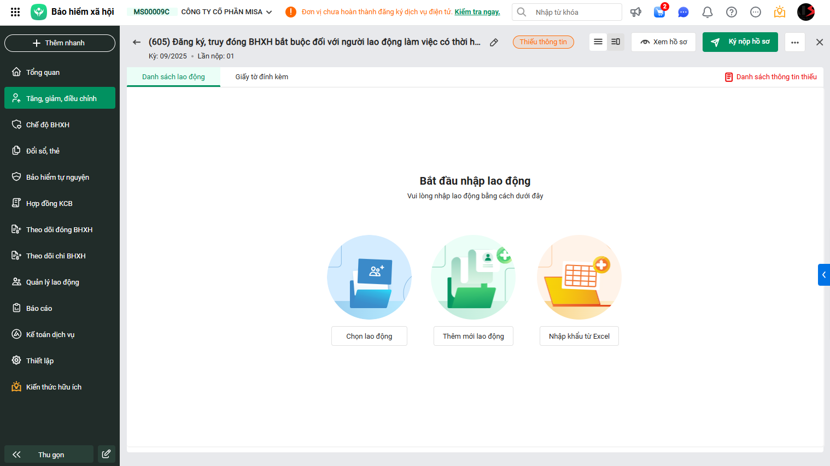Screen dimensions: 830x466
Task: Open the more options ellipsis button
Action: (795, 42)
